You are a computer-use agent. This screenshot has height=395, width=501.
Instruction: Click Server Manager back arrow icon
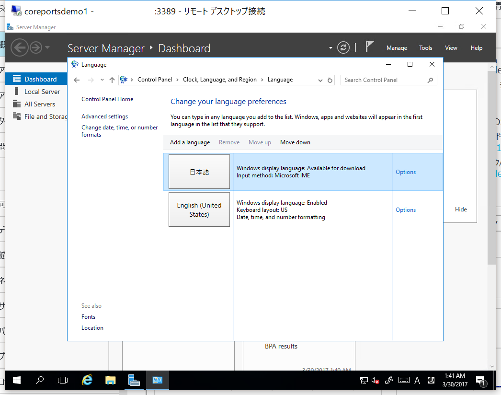pos(20,47)
